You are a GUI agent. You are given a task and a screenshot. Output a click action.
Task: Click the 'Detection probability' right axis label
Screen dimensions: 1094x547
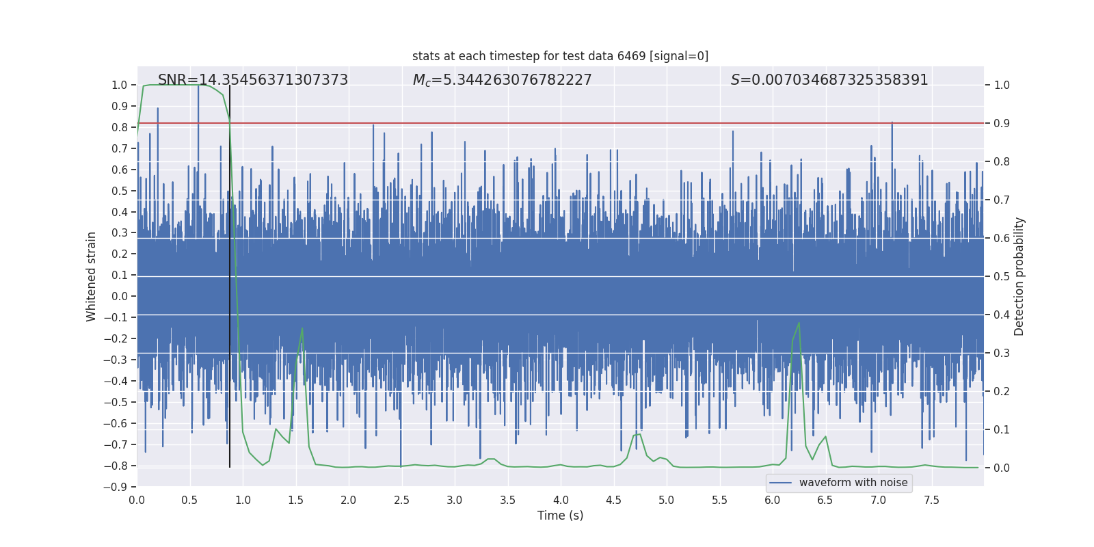1019,276
